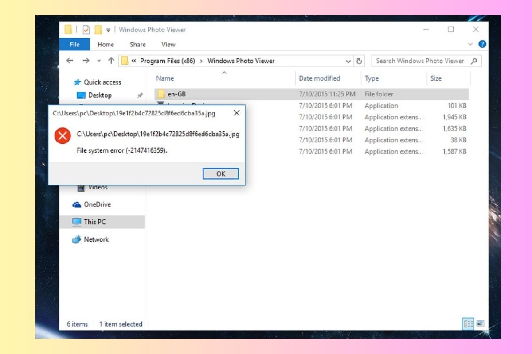Minimize the Windows Photo Viewer Explorer window

pyautogui.click(x=426, y=29)
